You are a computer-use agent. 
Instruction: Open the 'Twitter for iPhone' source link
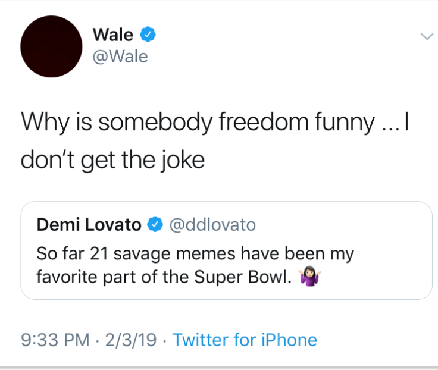pyautogui.click(x=245, y=340)
